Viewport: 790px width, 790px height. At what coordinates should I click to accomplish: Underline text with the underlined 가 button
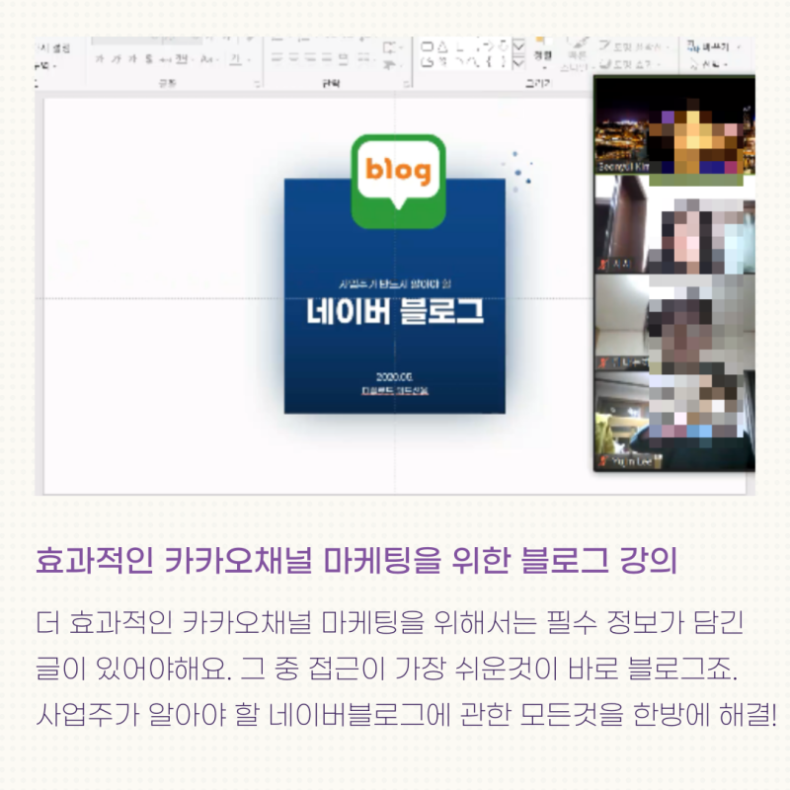[132, 59]
